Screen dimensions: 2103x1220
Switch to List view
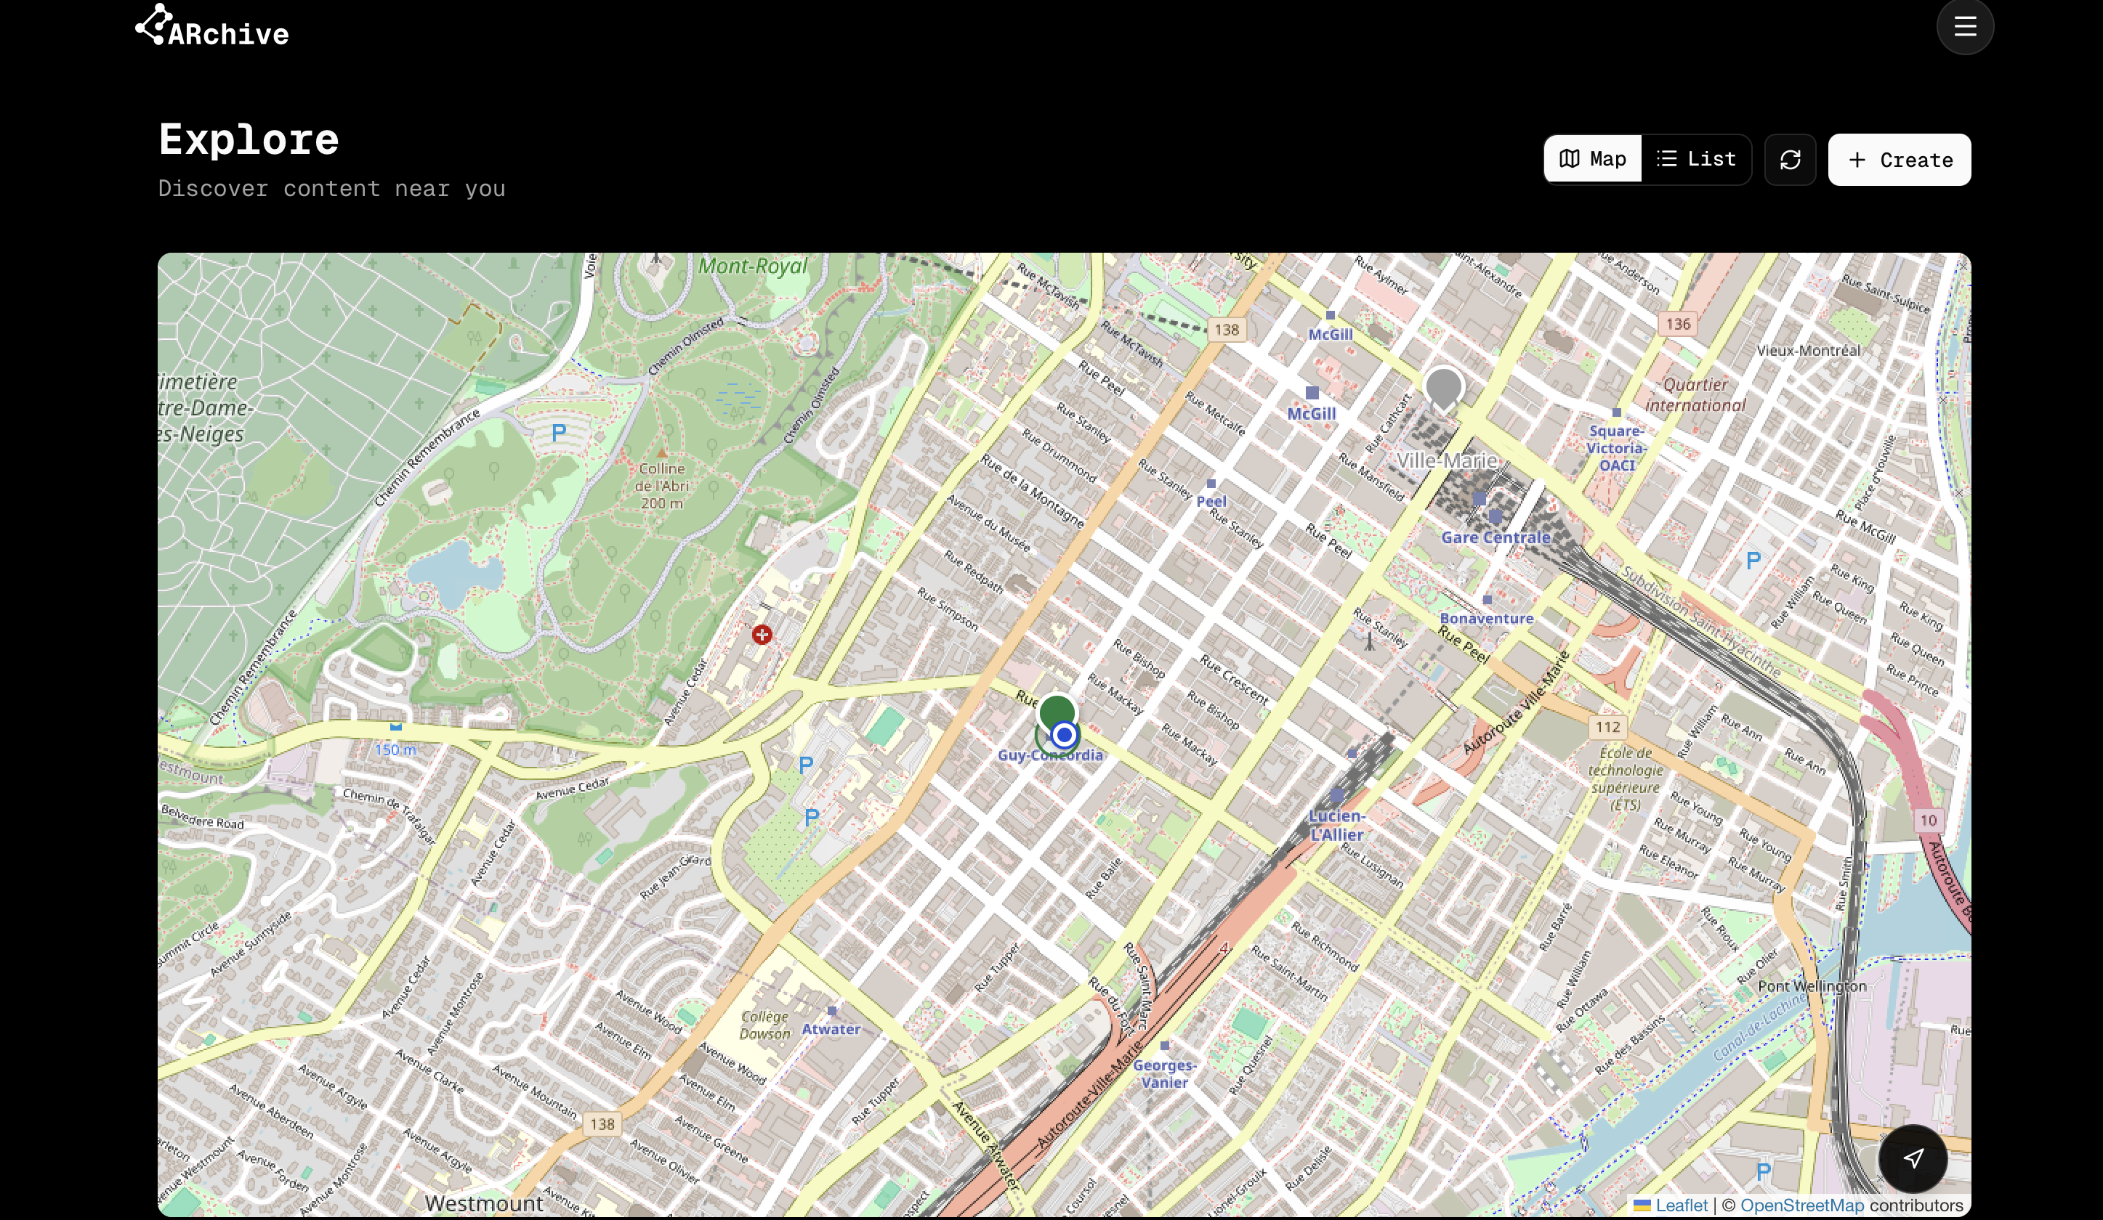1696,159
